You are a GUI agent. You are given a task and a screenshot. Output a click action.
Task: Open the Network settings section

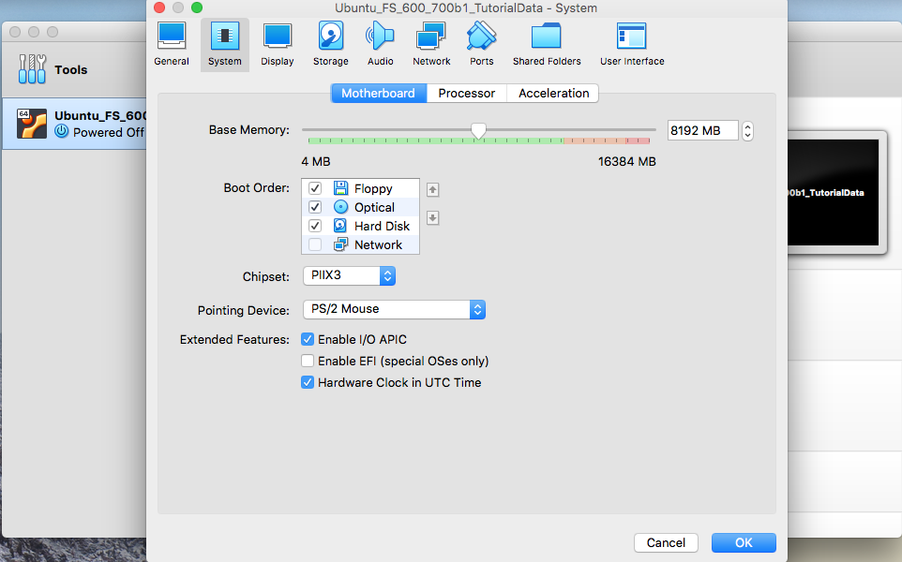[x=431, y=44]
